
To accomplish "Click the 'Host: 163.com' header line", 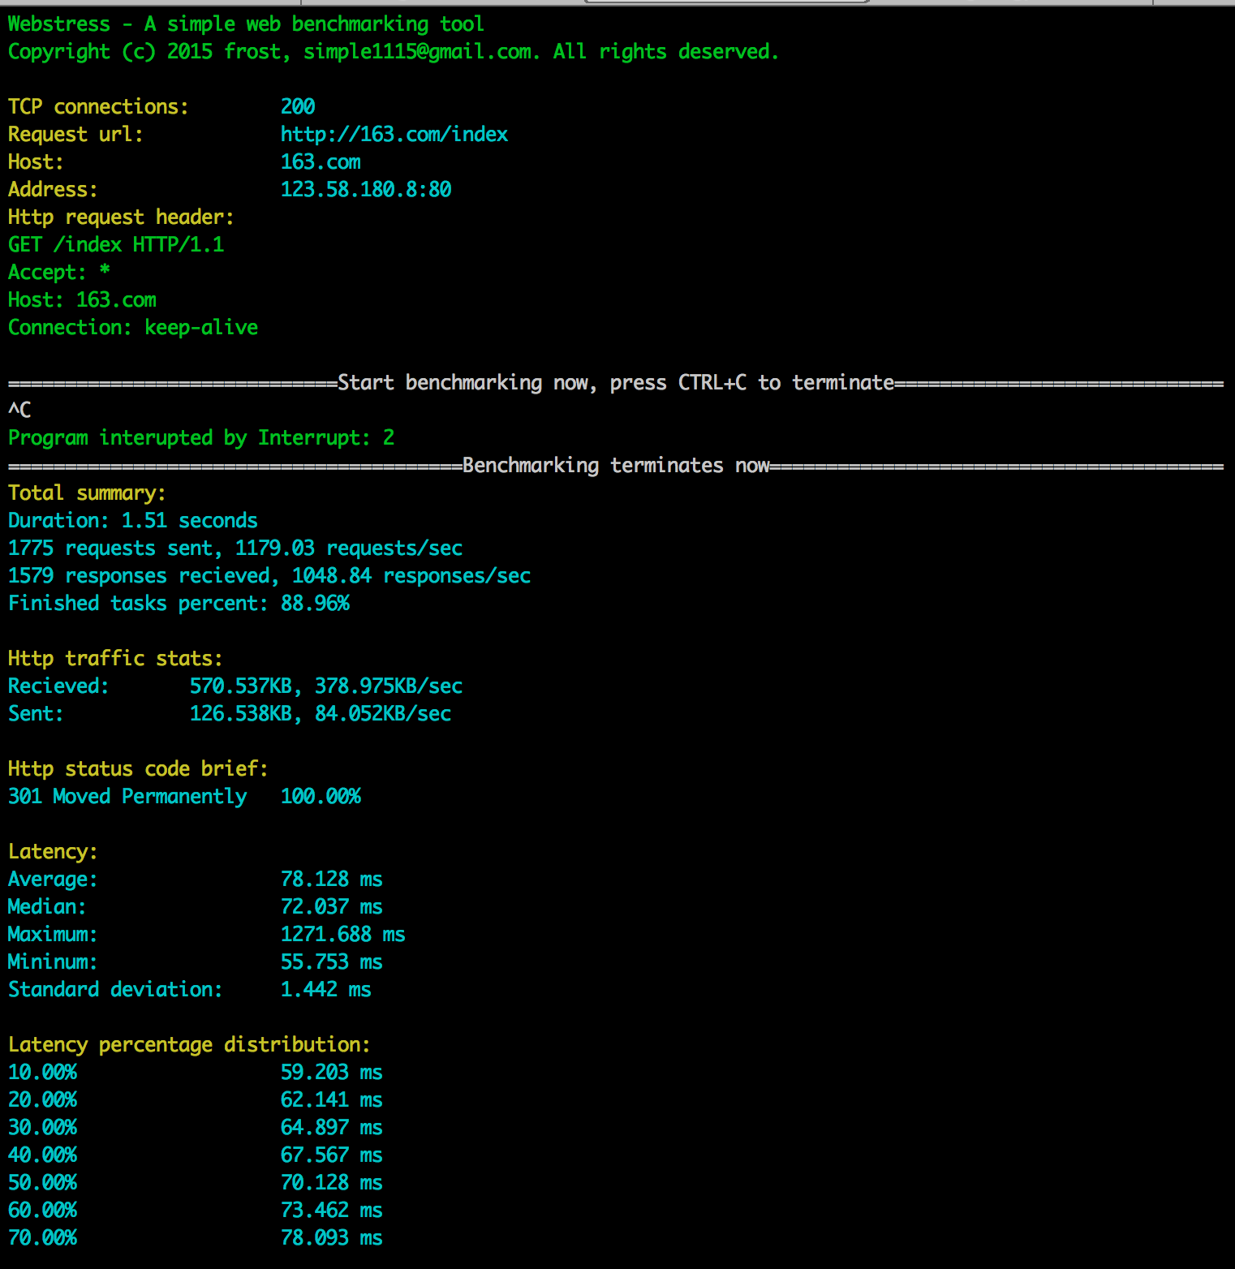I will pos(82,299).
